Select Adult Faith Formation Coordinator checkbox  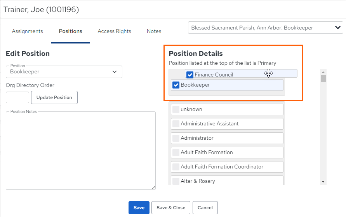(x=176, y=167)
